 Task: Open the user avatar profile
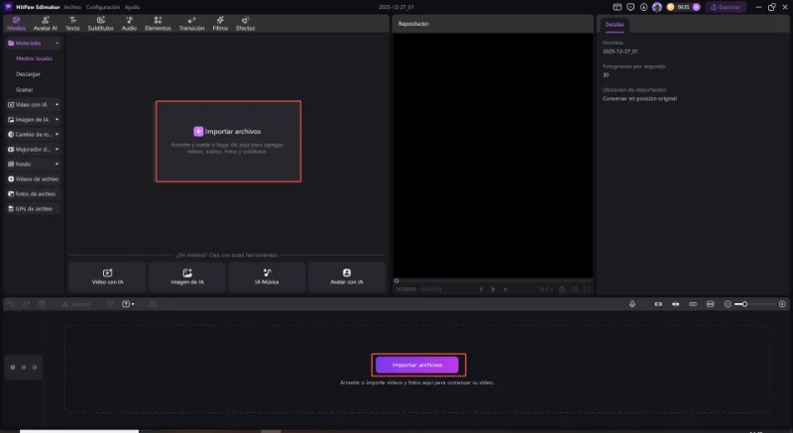(x=657, y=7)
